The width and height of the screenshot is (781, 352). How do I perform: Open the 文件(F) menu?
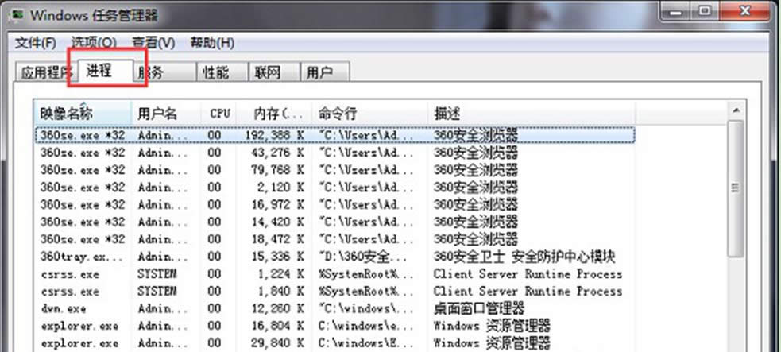pos(36,42)
